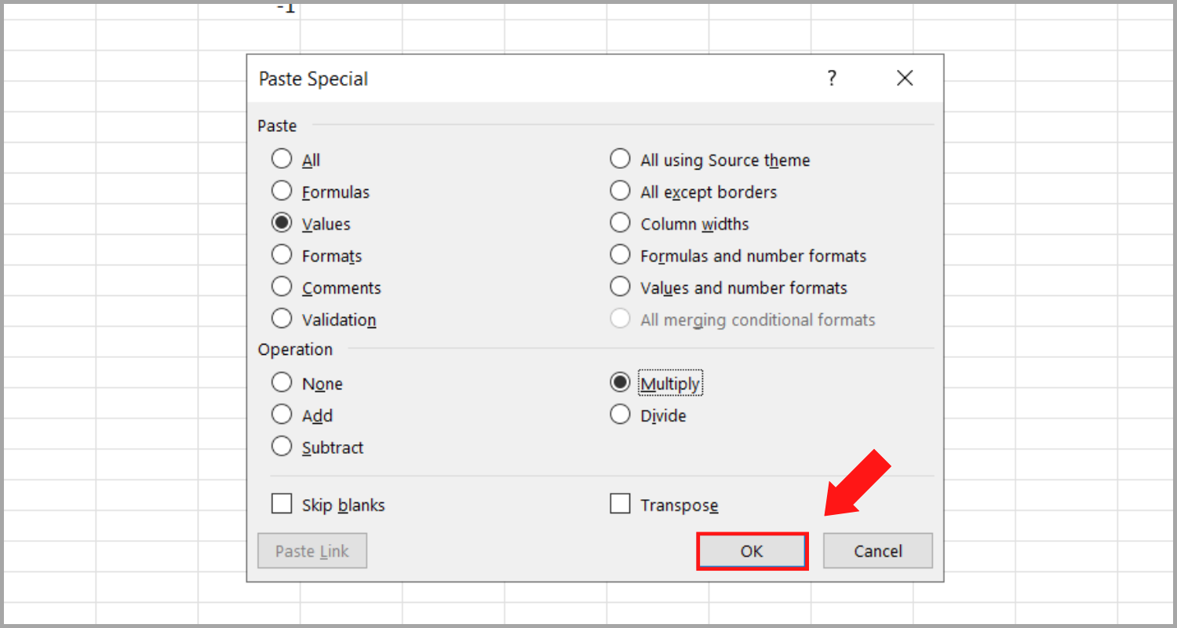Select the Multiply operation
The image size is (1177, 628).
pyautogui.click(x=620, y=382)
